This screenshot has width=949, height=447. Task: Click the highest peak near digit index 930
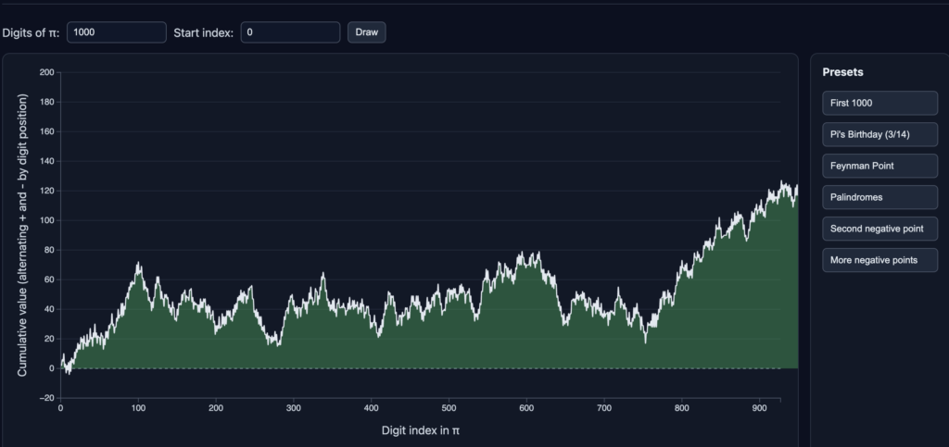[x=781, y=182]
